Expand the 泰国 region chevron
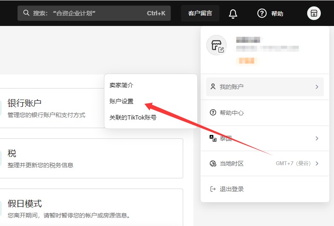Screen dimensions: 334x226 pos(317,138)
